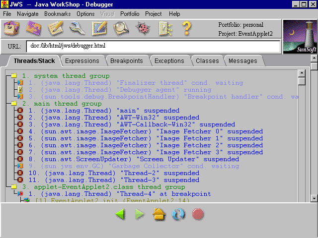Screen dimensions: 318x238
Task: Stop loading with the red stop-sign icon
Action: coord(198,214)
